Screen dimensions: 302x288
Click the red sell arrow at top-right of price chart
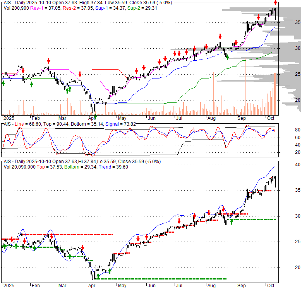point(276,3)
